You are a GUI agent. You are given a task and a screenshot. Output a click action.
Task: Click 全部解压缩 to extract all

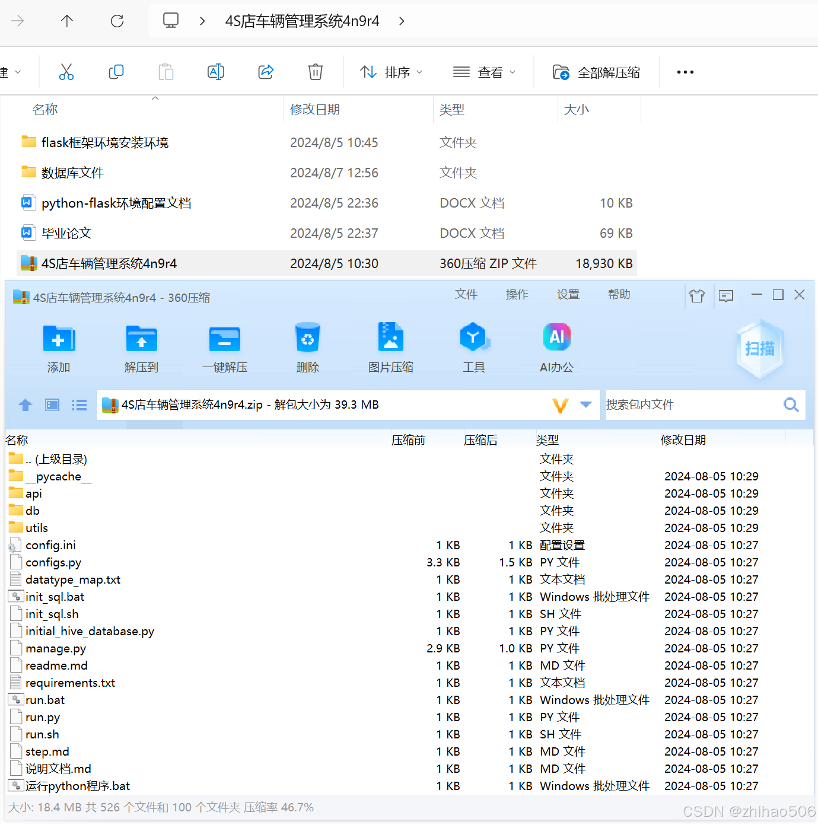596,72
